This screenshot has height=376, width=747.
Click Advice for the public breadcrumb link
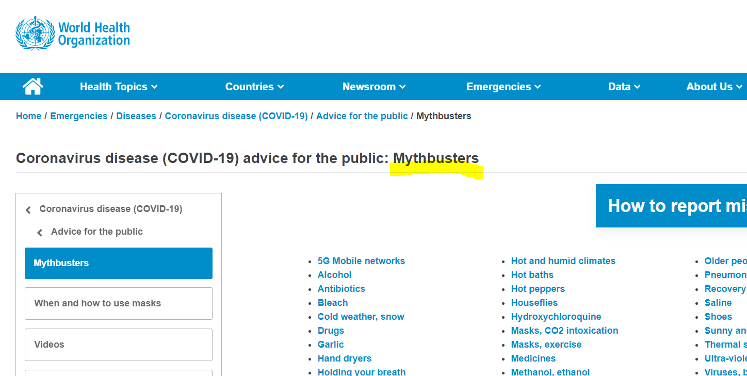pyautogui.click(x=362, y=116)
